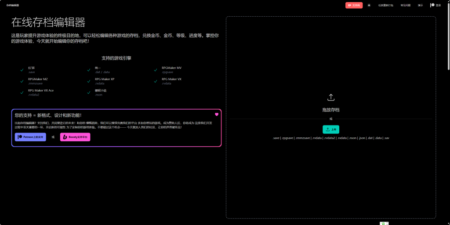This screenshot has width=450, height=225.
Task: Click inside the 拖放存档 drop zone
Action: coord(331,176)
